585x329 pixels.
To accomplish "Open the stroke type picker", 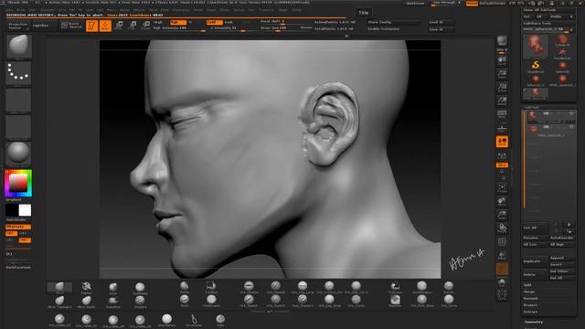I will (18, 73).
